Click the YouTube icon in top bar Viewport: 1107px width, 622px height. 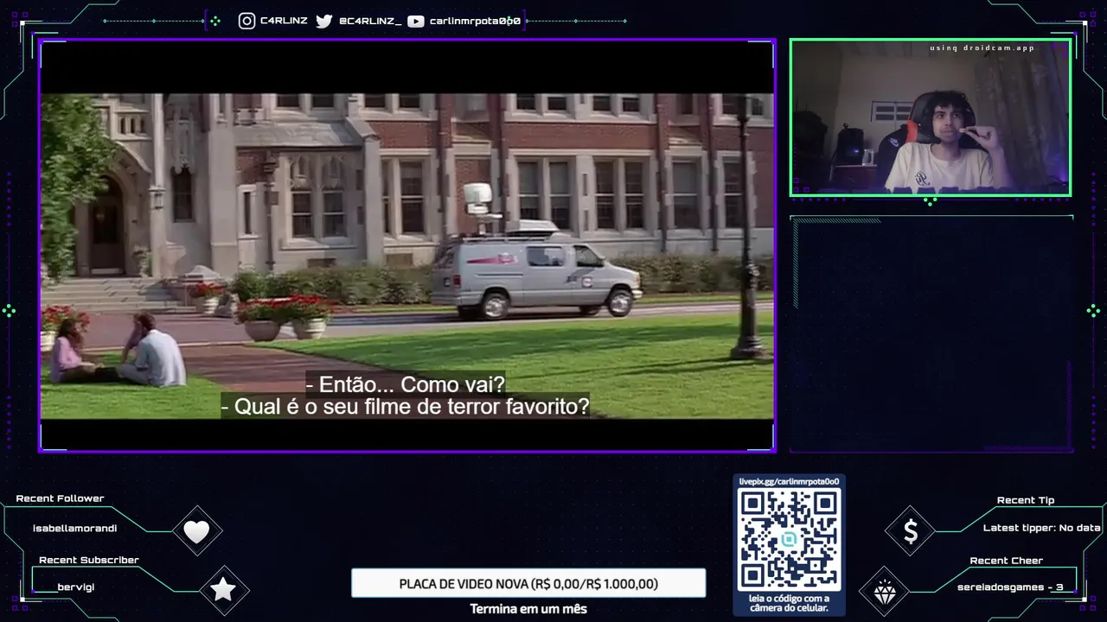415,21
